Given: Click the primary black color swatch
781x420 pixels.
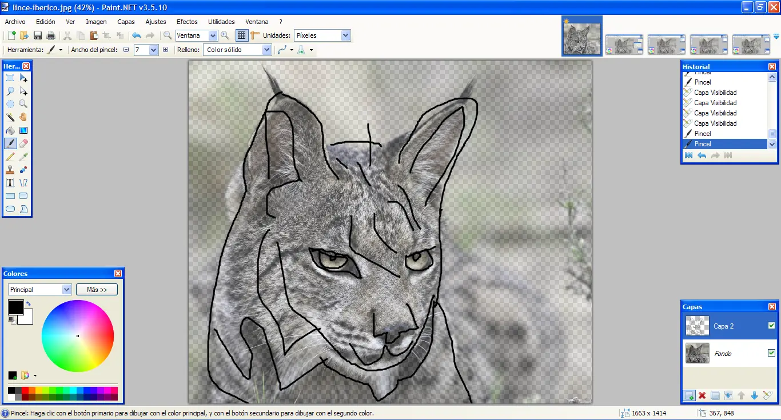Looking at the screenshot, I should click(x=15, y=307).
